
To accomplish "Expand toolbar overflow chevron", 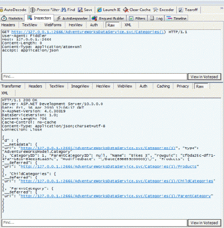I will pos(222,8).
